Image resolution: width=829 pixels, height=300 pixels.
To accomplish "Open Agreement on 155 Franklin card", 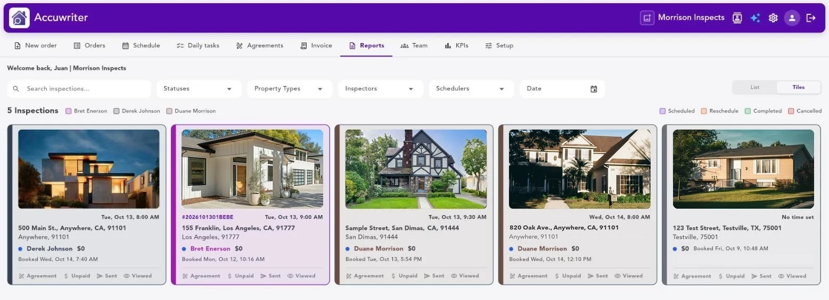I will point(201,276).
